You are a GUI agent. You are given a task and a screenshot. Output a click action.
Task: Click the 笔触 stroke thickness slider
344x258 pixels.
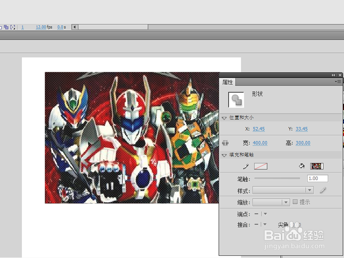click(x=277, y=178)
